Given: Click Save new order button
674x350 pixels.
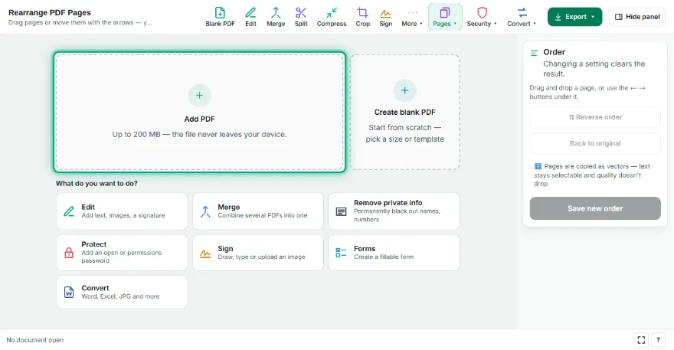Looking at the screenshot, I should [595, 208].
